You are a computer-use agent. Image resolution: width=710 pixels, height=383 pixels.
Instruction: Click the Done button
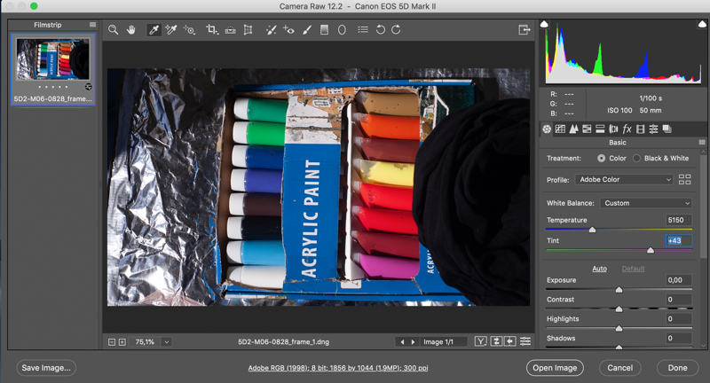(677, 368)
